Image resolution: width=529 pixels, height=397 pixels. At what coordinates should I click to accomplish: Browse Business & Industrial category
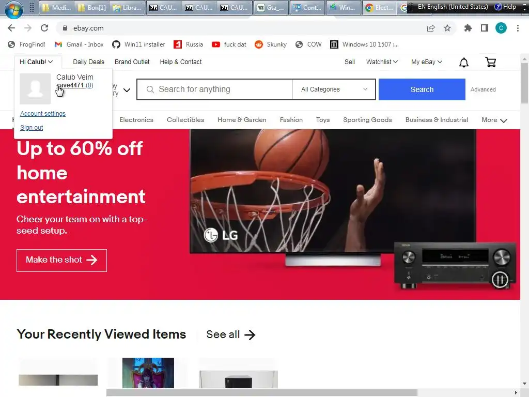click(x=437, y=120)
